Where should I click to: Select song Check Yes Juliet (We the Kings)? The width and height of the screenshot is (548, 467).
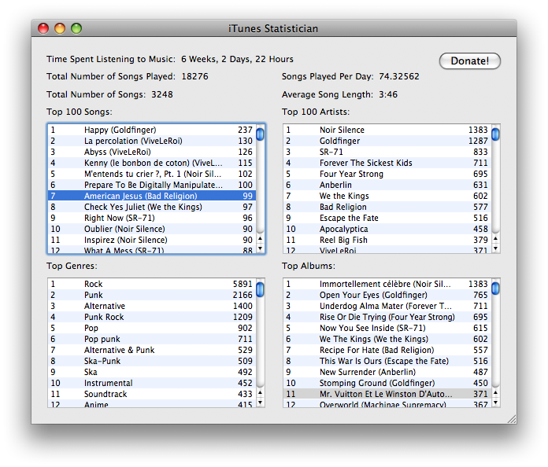tap(152, 207)
